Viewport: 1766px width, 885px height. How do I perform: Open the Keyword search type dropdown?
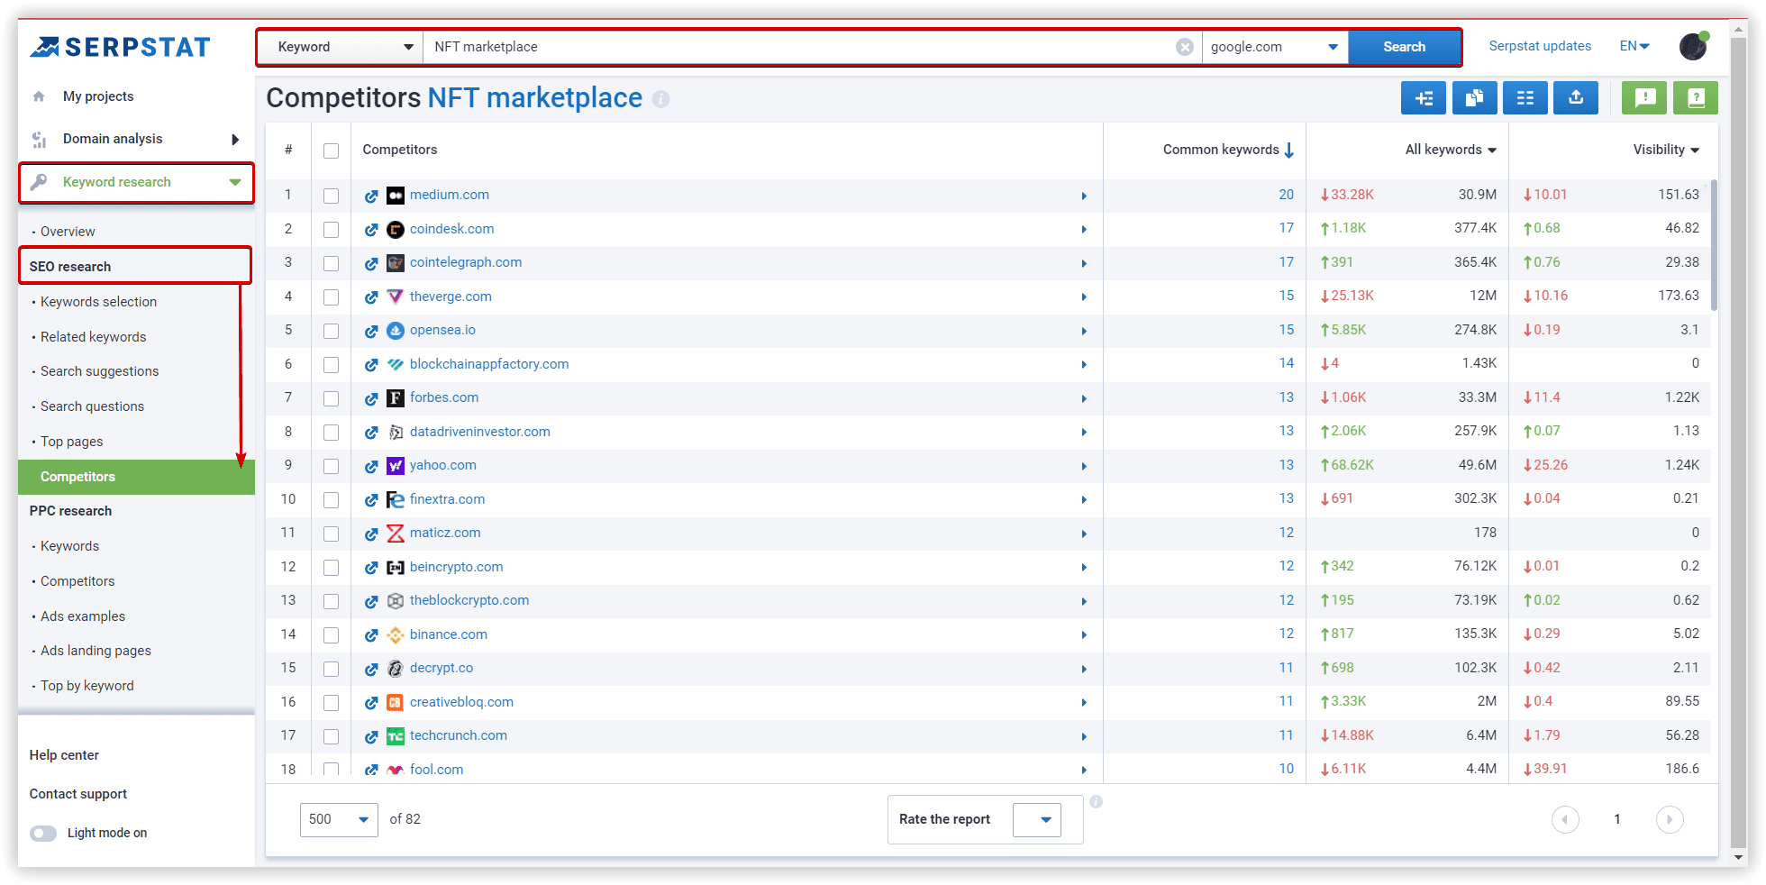[x=341, y=47]
